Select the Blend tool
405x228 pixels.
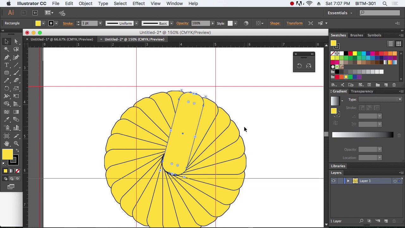[x=16, y=120]
